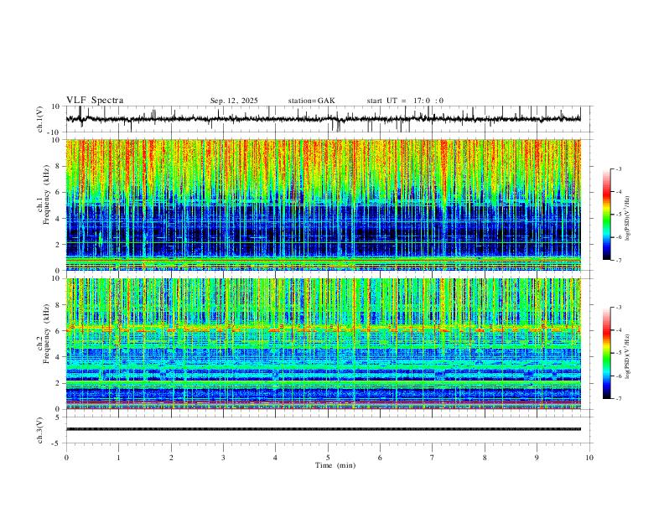The image size is (664, 513).
Task: Click the '-7' label on ch.2 colorbar
Action: [x=619, y=399]
